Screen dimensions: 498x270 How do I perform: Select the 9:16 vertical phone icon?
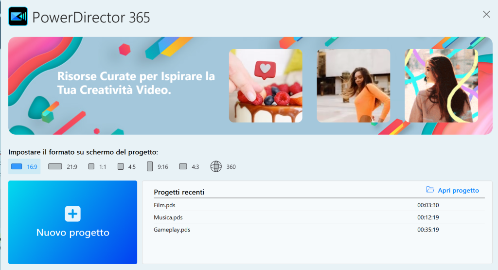coord(150,167)
